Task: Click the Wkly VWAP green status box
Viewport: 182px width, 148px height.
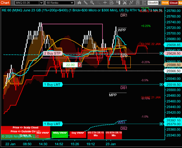Action: [x=60, y=135]
